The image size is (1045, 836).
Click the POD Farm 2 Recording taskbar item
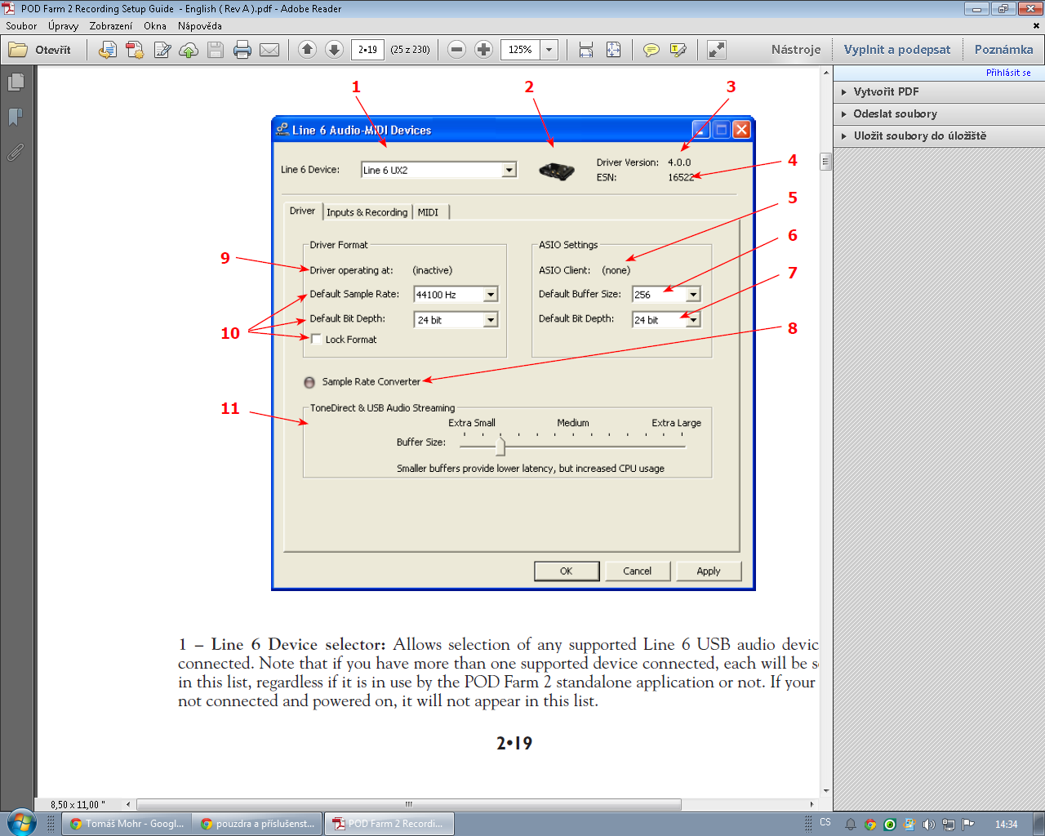(x=389, y=824)
